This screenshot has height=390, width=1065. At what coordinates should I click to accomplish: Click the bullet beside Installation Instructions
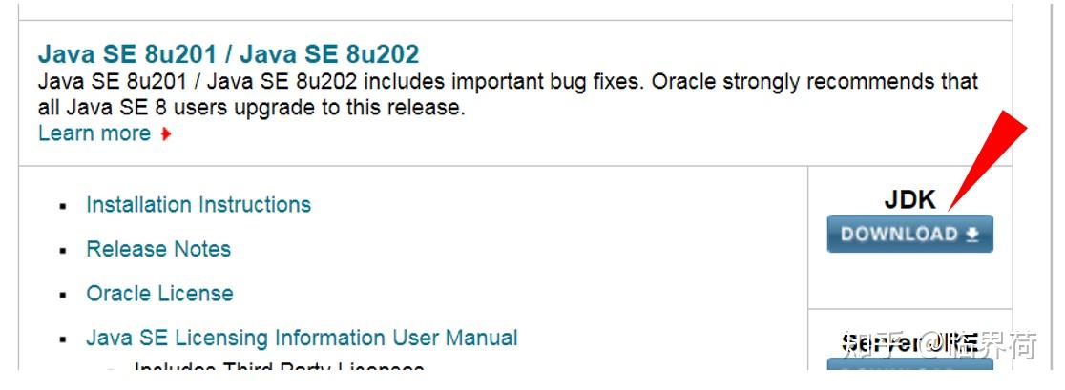coord(63,206)
